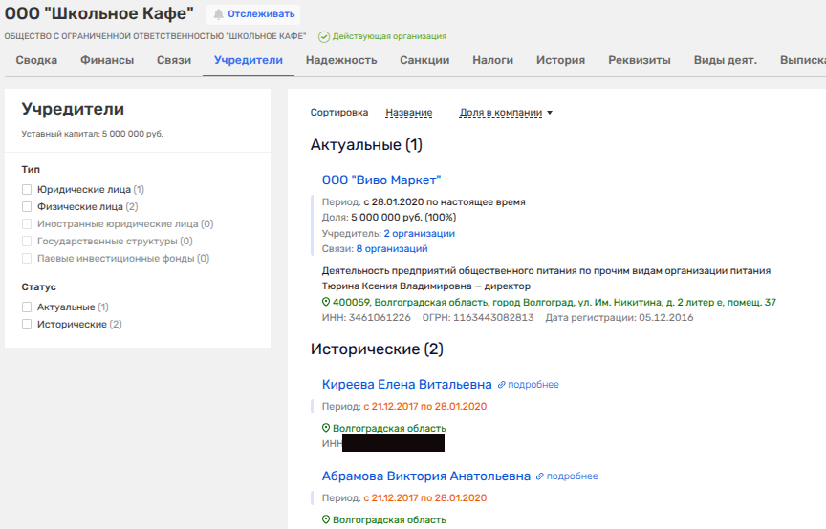Click chain link icon next to Абрамова
The width and height of the screenshot is (826, 529).
539,476
